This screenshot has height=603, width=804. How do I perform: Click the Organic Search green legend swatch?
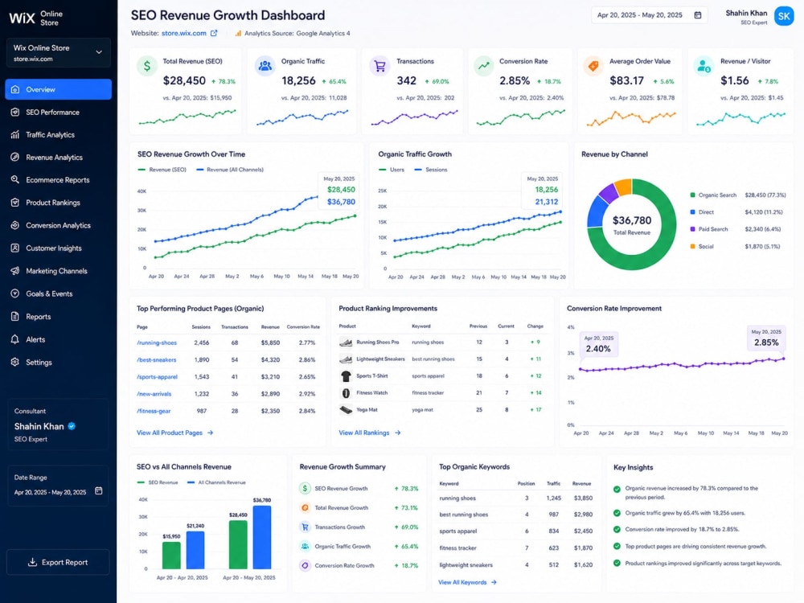pyautogui.click(x=693, y=195)
